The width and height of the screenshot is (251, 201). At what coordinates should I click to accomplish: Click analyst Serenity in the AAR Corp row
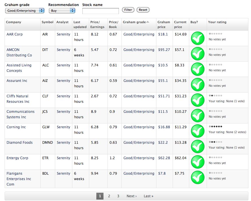[63, 34]
